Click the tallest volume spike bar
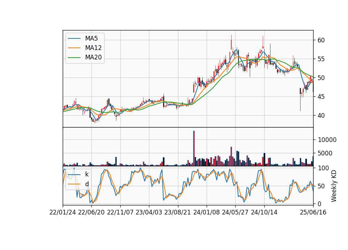Viewport: 348px width, 250px height. coord(194,149)
